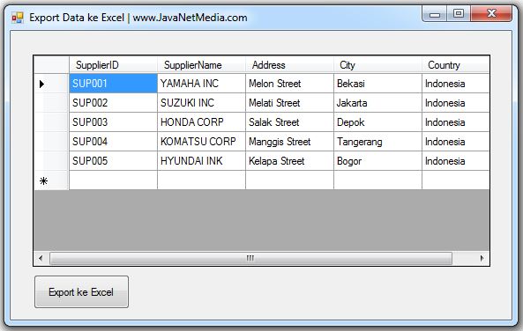
Task: Sort by the SupplierID column header
Action: 113,64
